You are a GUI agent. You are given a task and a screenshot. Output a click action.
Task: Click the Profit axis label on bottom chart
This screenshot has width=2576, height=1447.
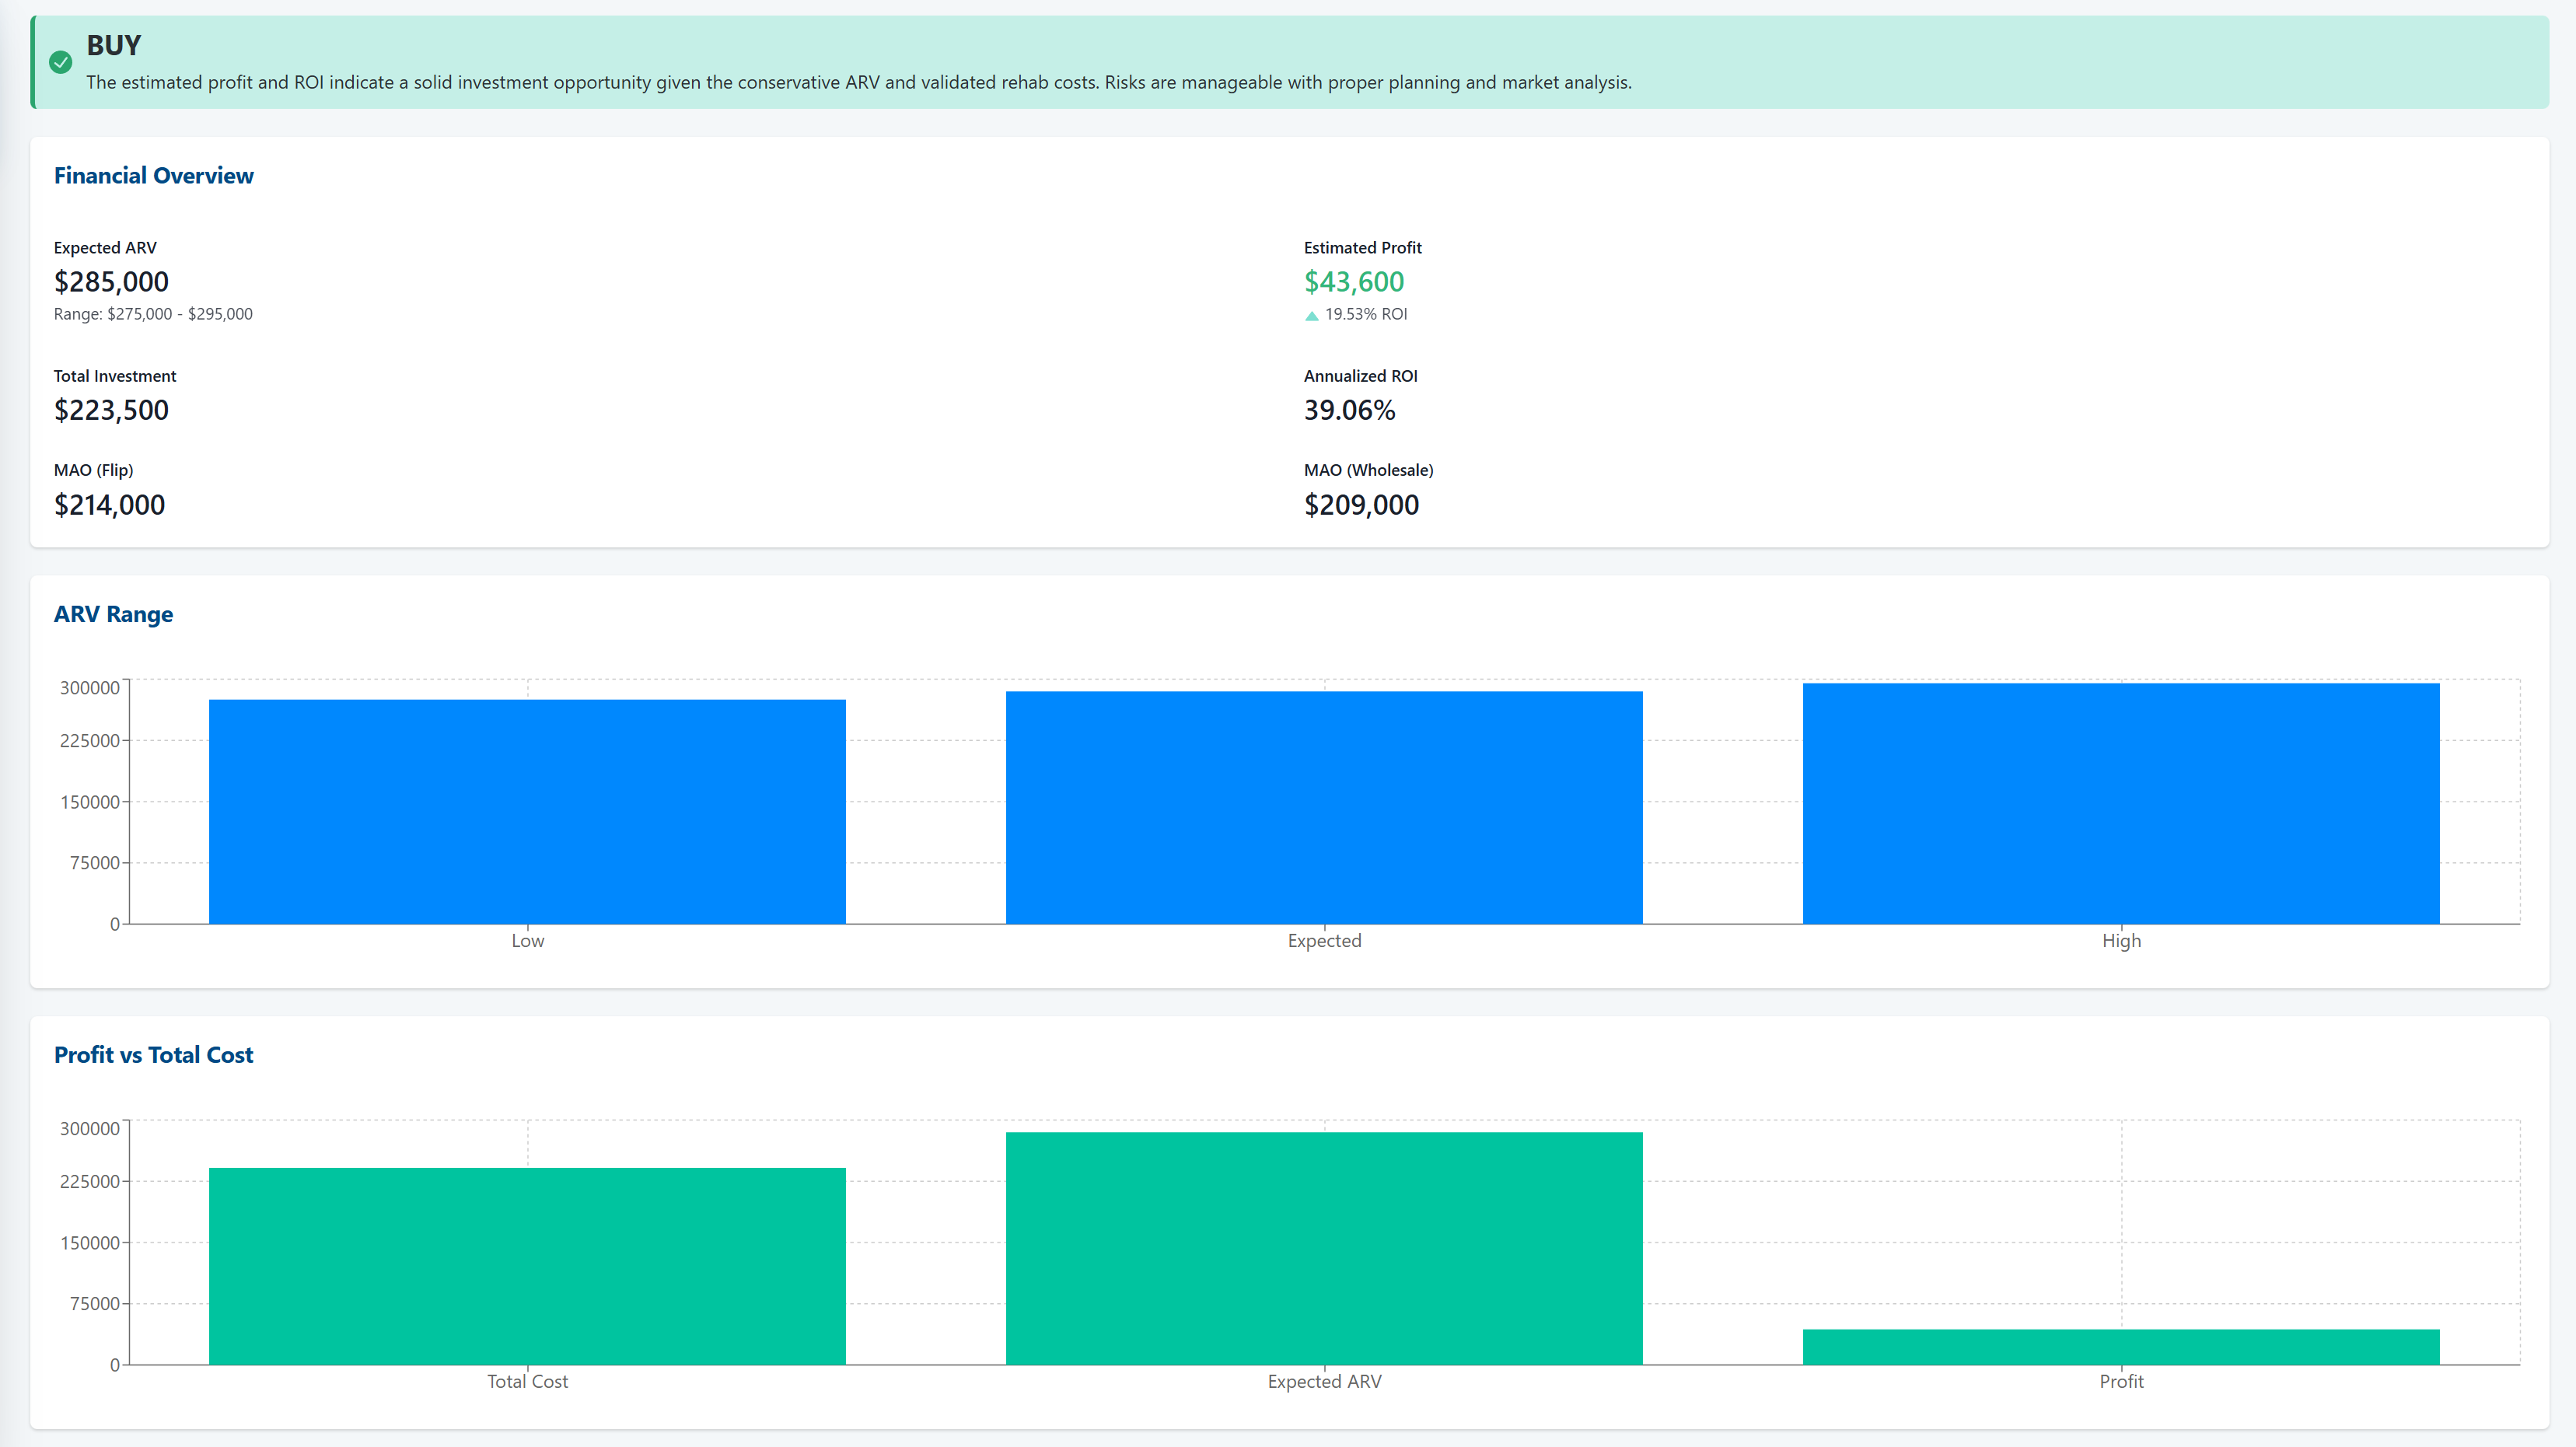click(x=2120, y=1381)
